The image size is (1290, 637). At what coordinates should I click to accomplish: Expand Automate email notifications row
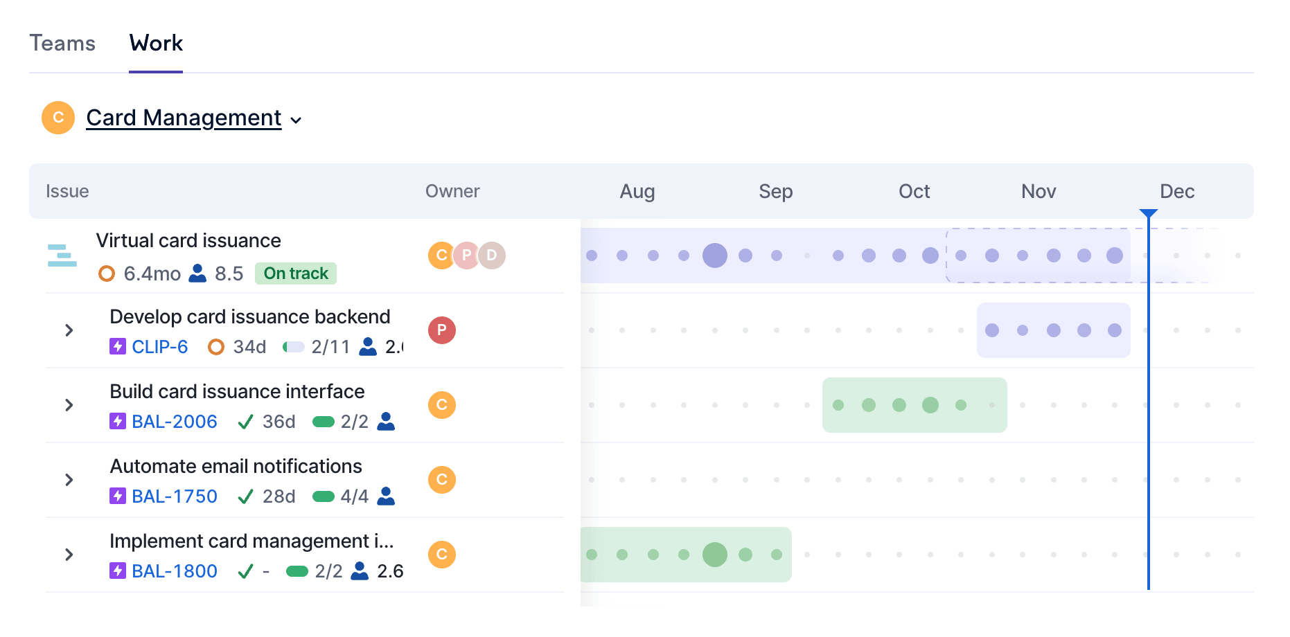pyautogui.click(x=69, y=480)
